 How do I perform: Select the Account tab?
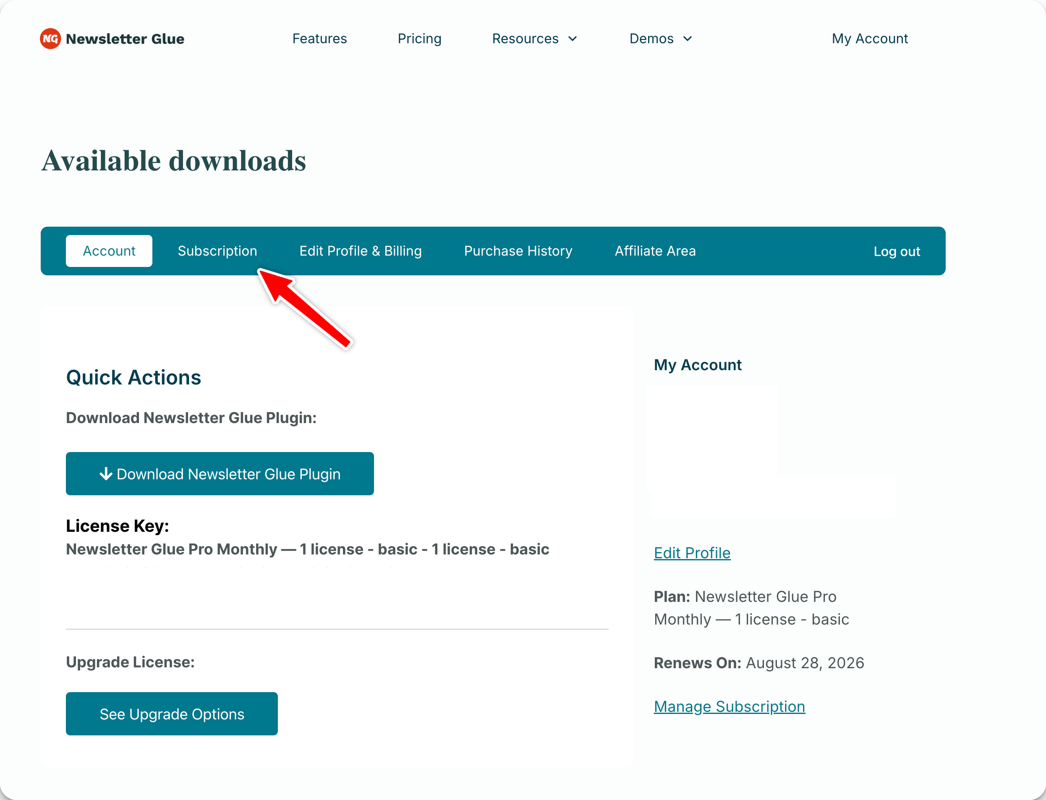(x=109, y=251)
